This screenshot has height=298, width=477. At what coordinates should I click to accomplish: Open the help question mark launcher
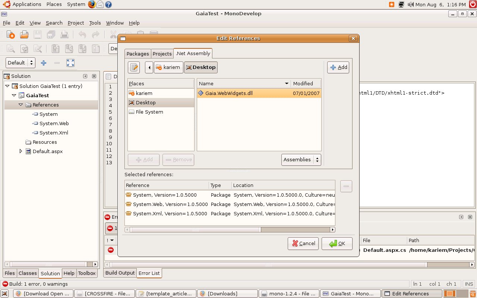(x=108, y=4)
